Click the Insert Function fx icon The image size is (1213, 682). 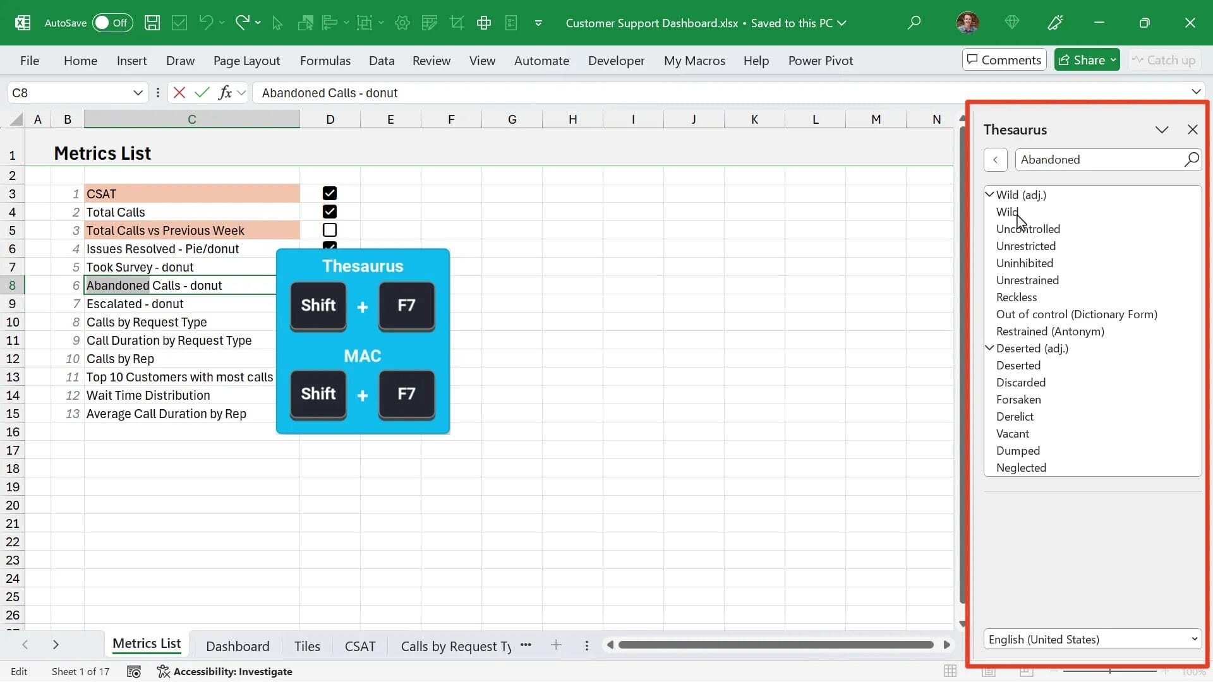[227, 92]
